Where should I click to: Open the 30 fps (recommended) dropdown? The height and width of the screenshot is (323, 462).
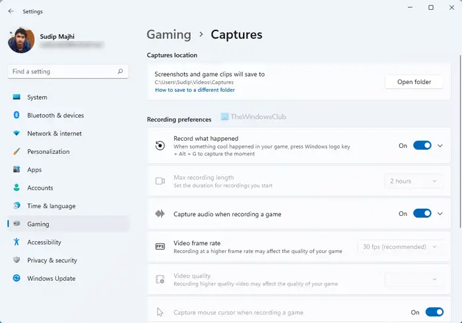click(x=400, y=246)
